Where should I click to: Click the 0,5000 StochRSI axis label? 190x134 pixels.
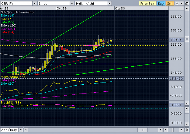[x=176, y=113]
